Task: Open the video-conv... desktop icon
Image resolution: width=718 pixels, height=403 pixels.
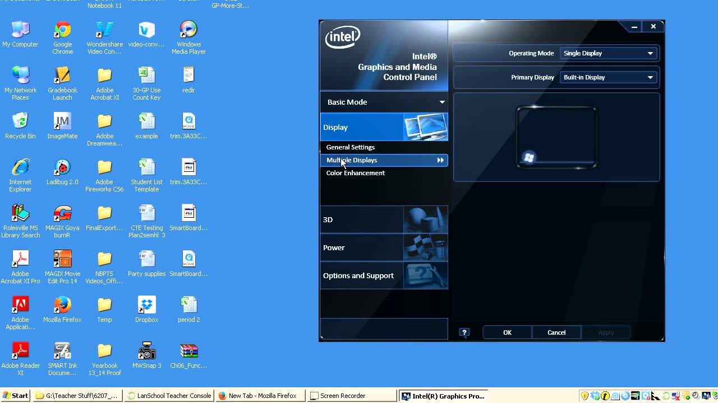Action: (x=146, y=35)
